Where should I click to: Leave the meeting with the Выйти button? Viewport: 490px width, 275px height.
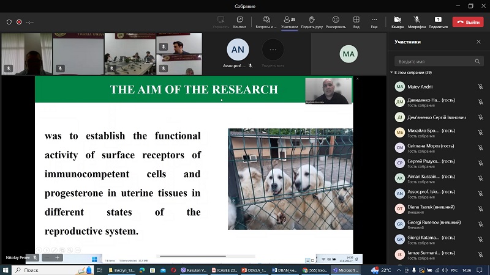(467, 22)
